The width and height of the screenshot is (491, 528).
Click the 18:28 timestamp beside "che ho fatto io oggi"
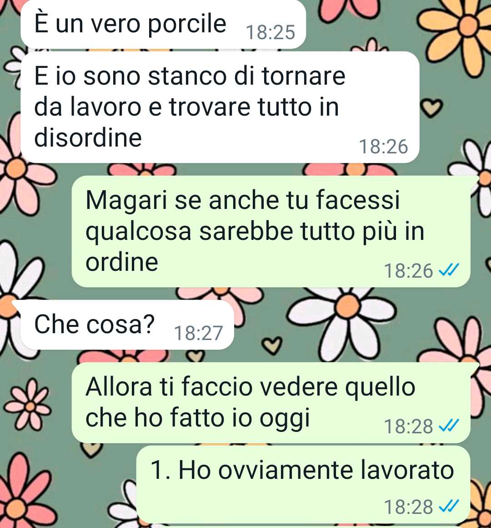408,426
